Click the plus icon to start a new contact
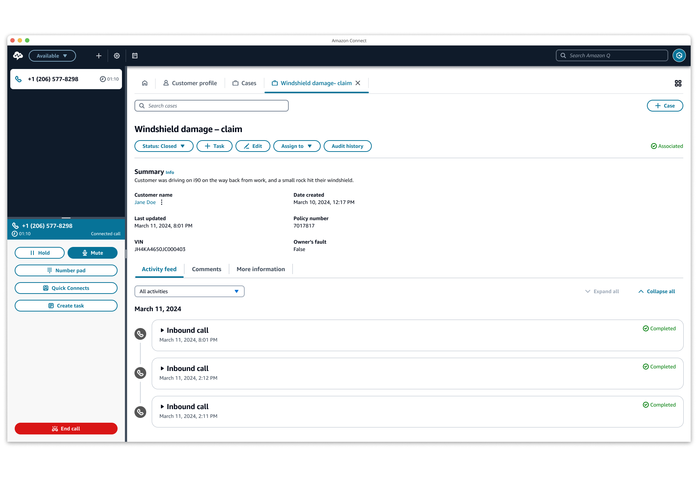698x477 pixels. 98,55
